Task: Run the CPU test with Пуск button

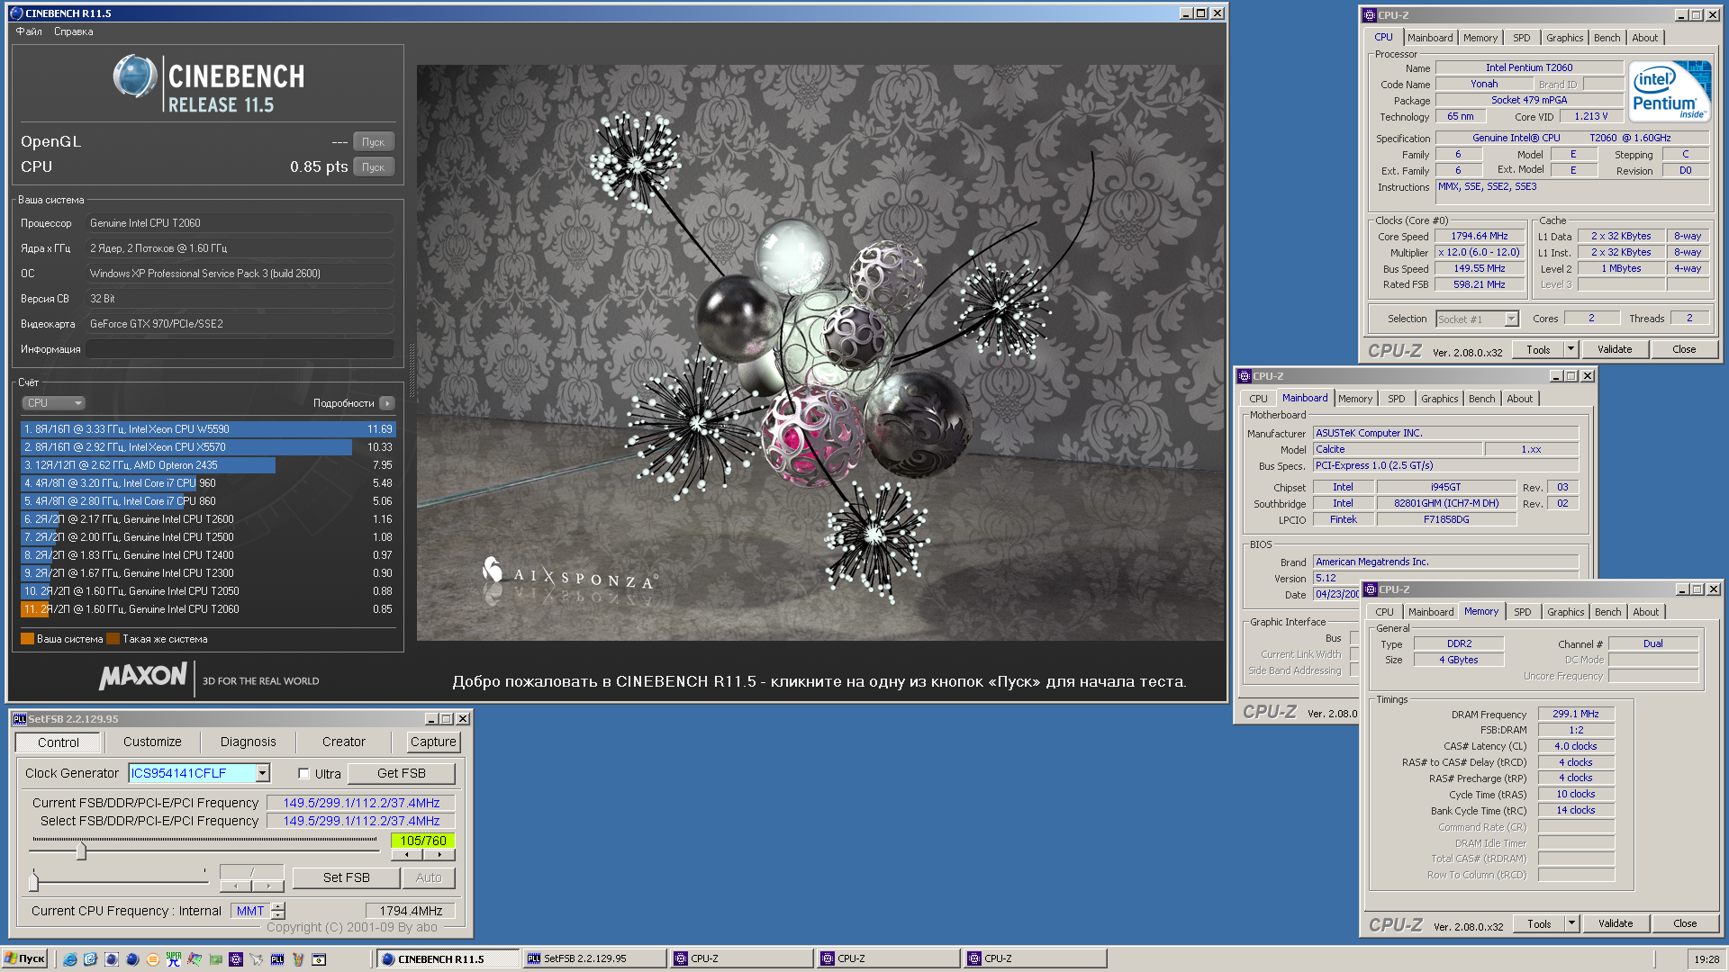Action: pos(374,167)
